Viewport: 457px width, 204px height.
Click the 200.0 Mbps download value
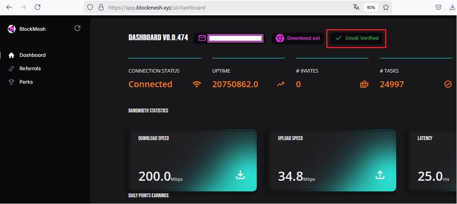click(161, 176)
